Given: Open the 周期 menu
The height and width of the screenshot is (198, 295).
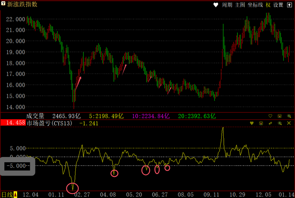Looking at the screenshot, I should coord(227,5).
